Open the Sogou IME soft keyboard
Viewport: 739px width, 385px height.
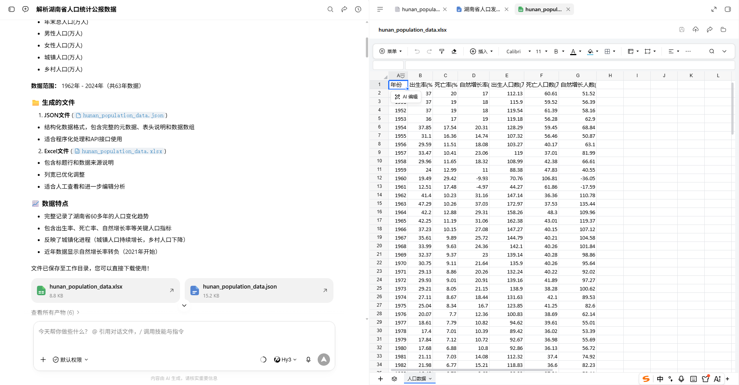pos(694,379)
